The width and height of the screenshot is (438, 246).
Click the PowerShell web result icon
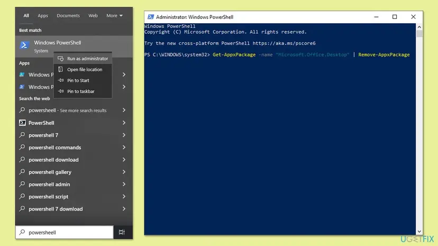point(22,122)
